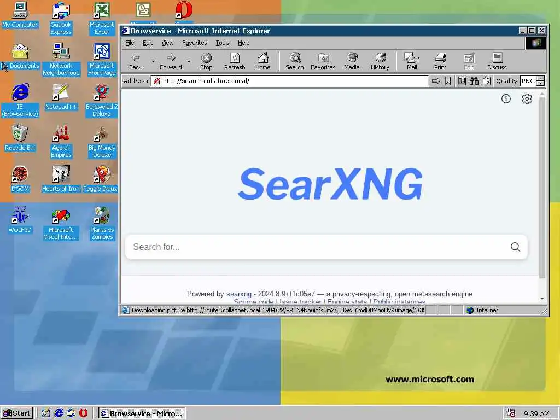The image size is (560, 420).
Task: Expand the Mail button dropdown arrow
Action: point(418,57)
